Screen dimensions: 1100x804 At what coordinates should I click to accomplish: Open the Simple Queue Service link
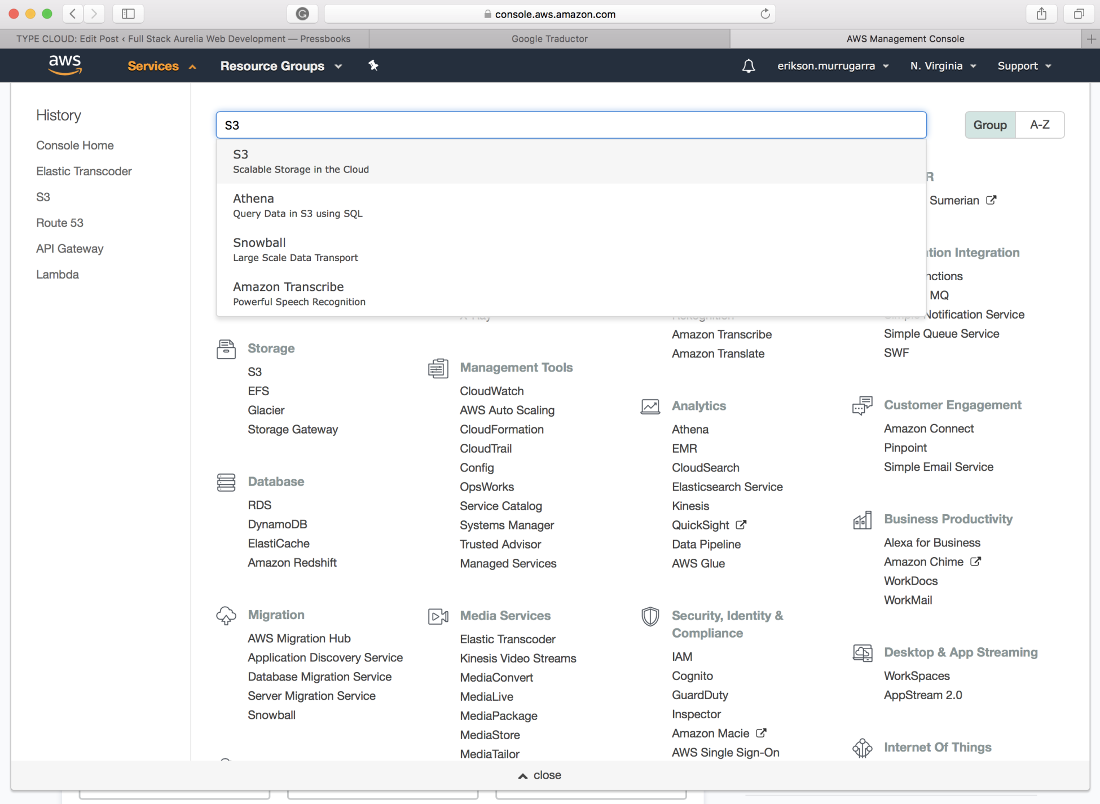941,333
